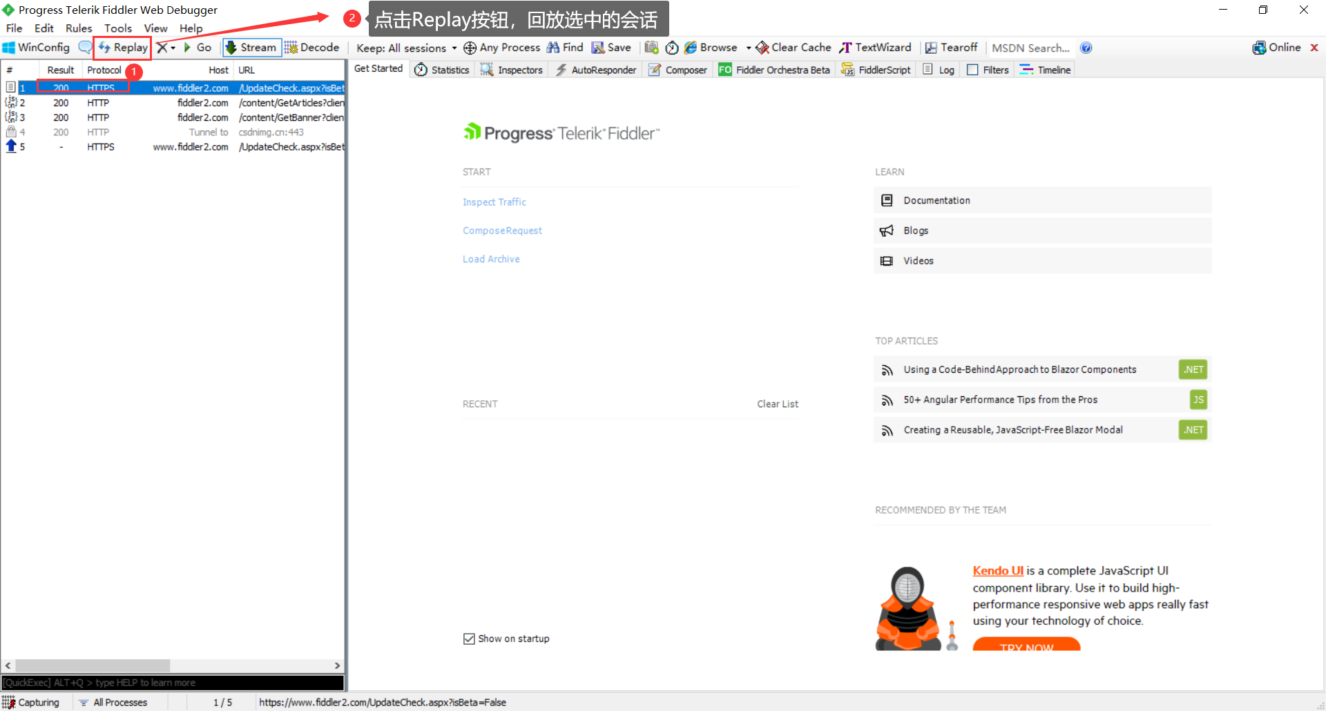
Task: Open the TextWizard tool
Action: [875, 48]
